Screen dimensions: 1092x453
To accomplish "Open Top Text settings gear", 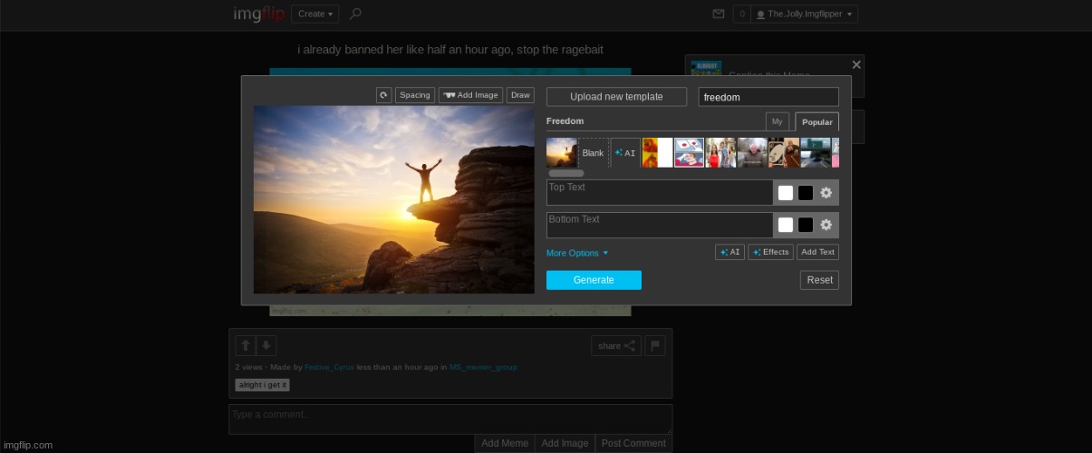I will point(826,193).
